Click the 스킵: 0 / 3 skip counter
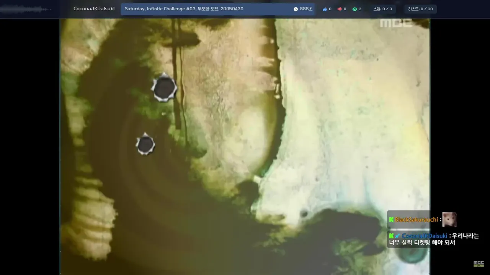The width and height of the screenshot is (490, 275). click(383, 9)
